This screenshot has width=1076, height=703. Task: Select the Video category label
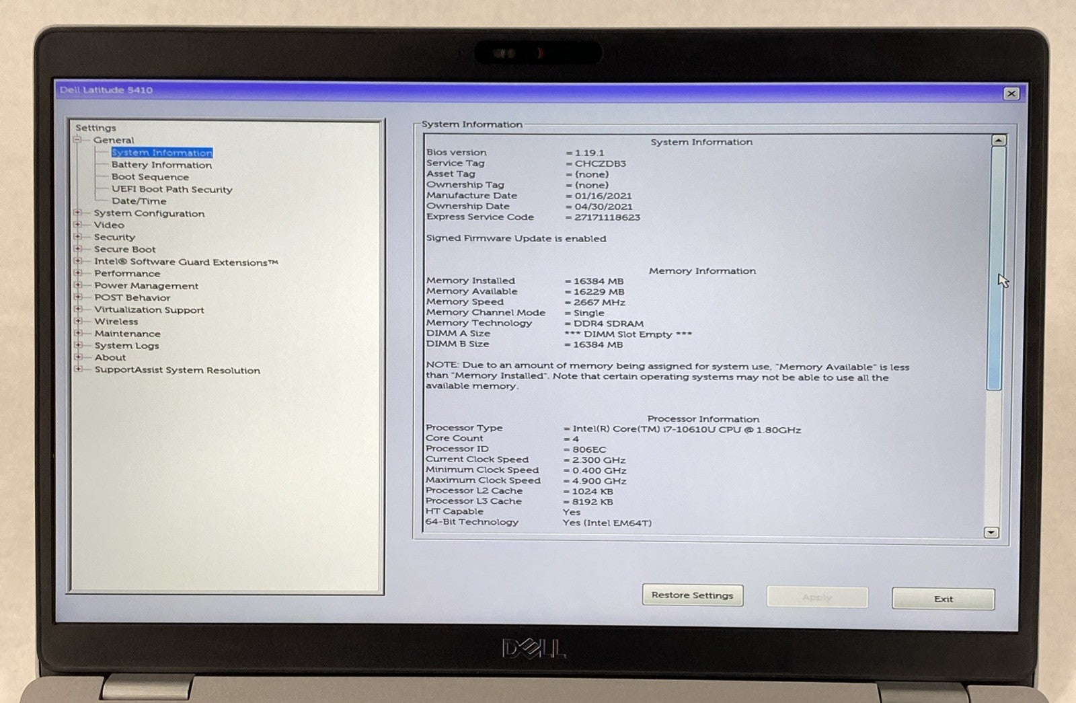pos(109,225)
